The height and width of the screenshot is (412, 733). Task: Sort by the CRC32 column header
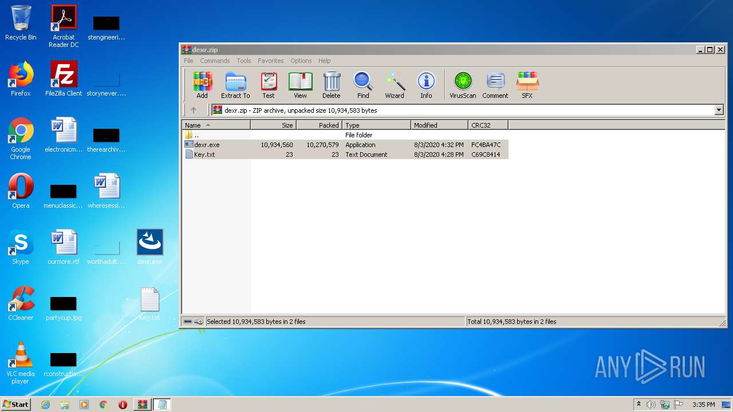tap(488, 125)
